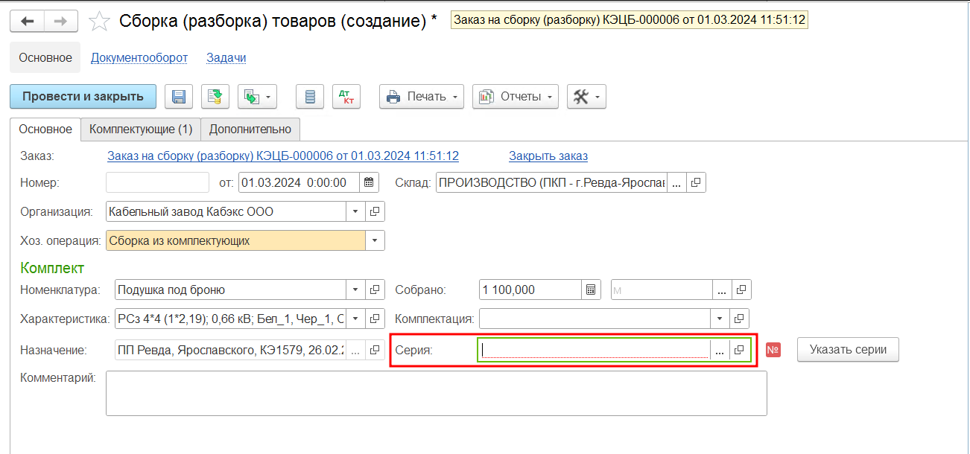The image size is (970, 454).
Task: Expand the Отчеты dropdown menu
Action: point(516,97)
